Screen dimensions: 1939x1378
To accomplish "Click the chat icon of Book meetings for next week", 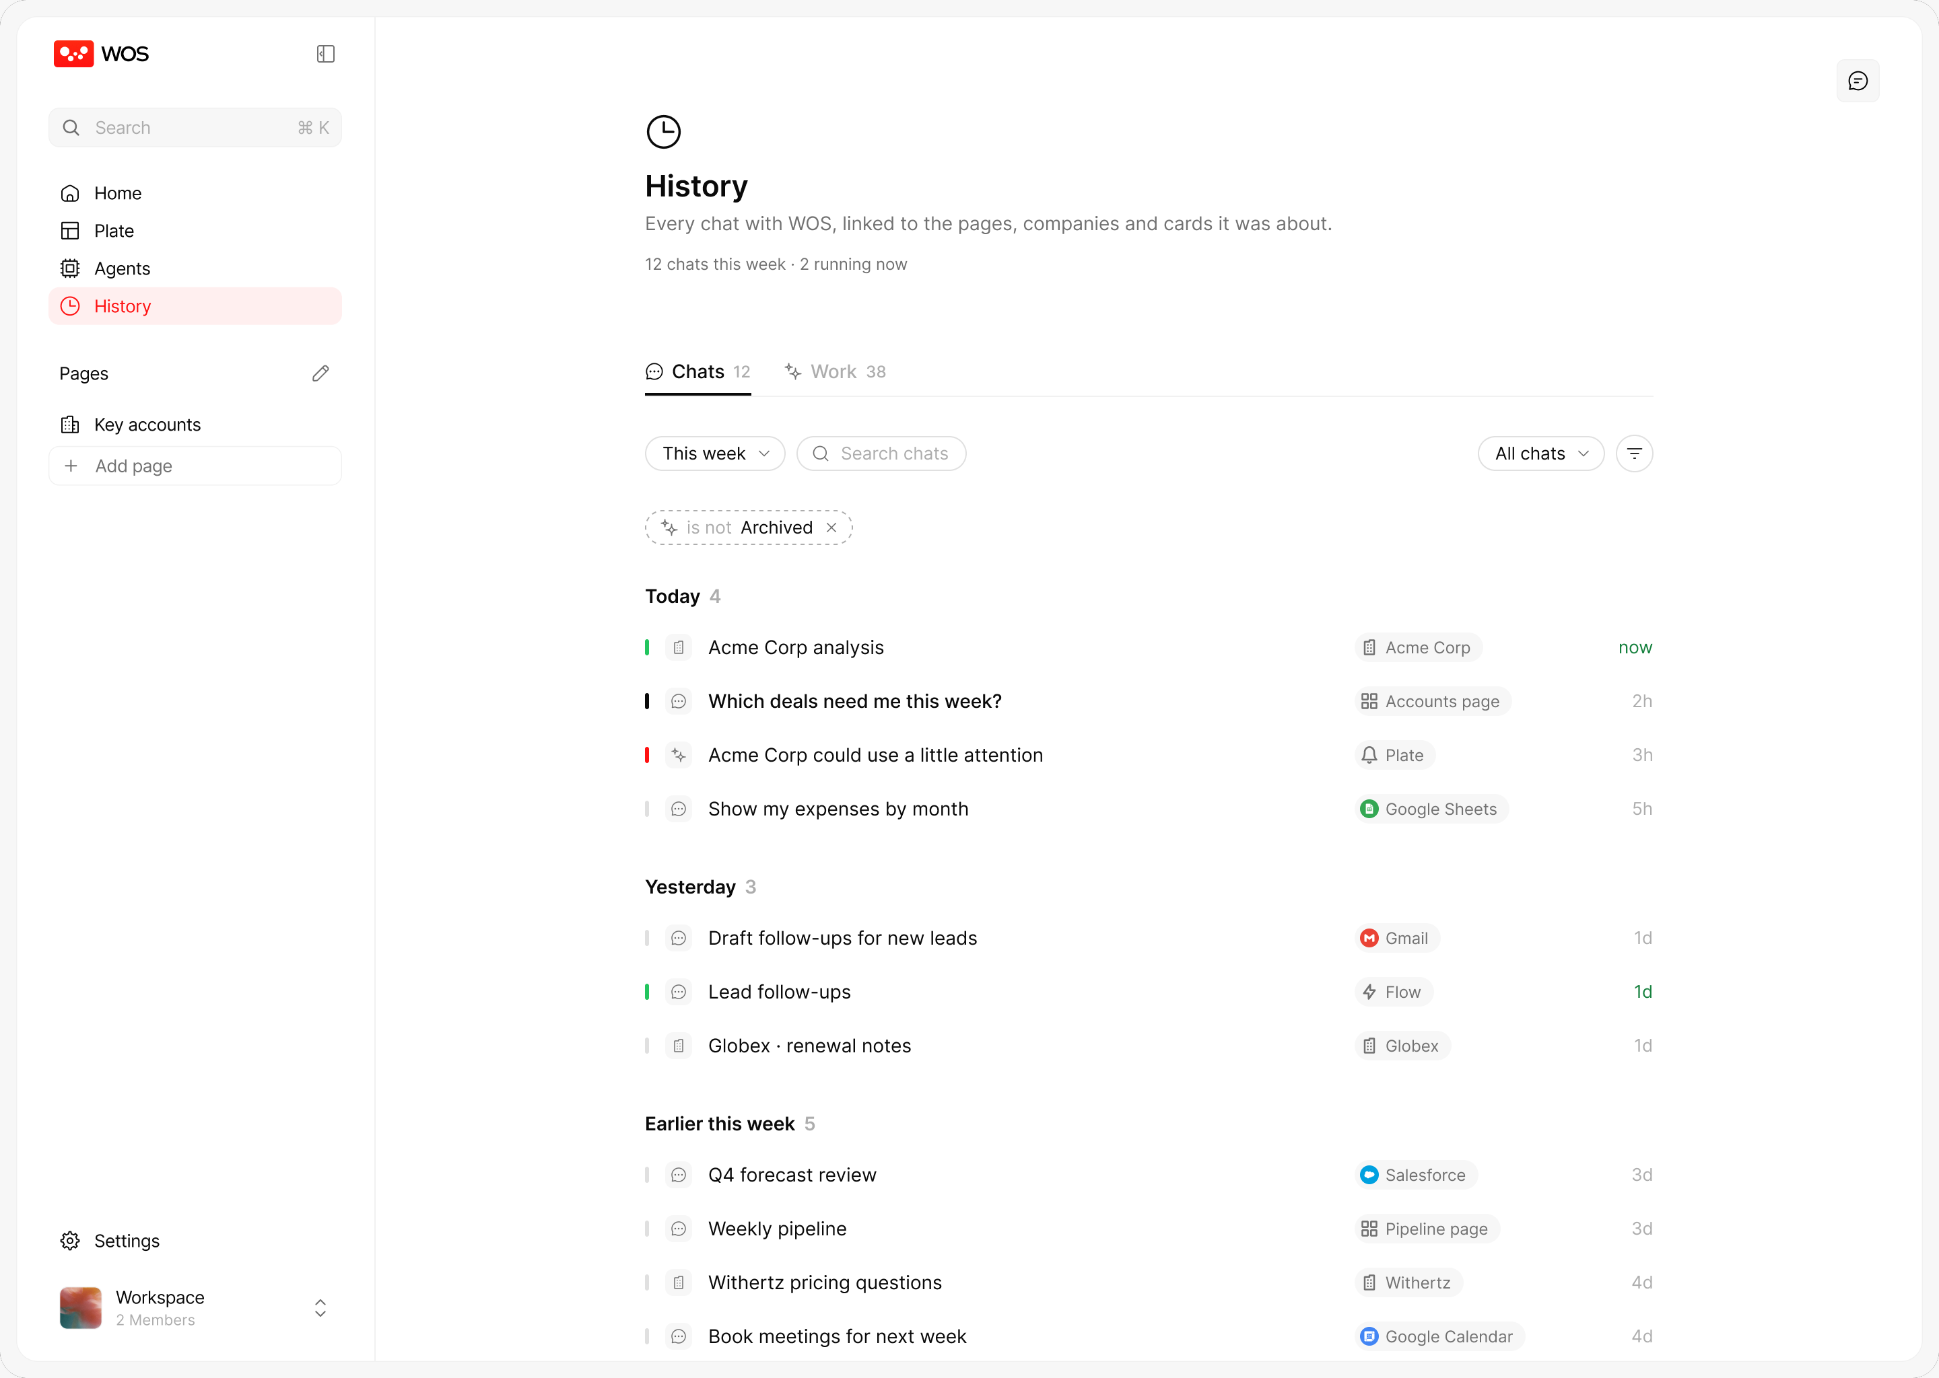I will point(678,1336).
